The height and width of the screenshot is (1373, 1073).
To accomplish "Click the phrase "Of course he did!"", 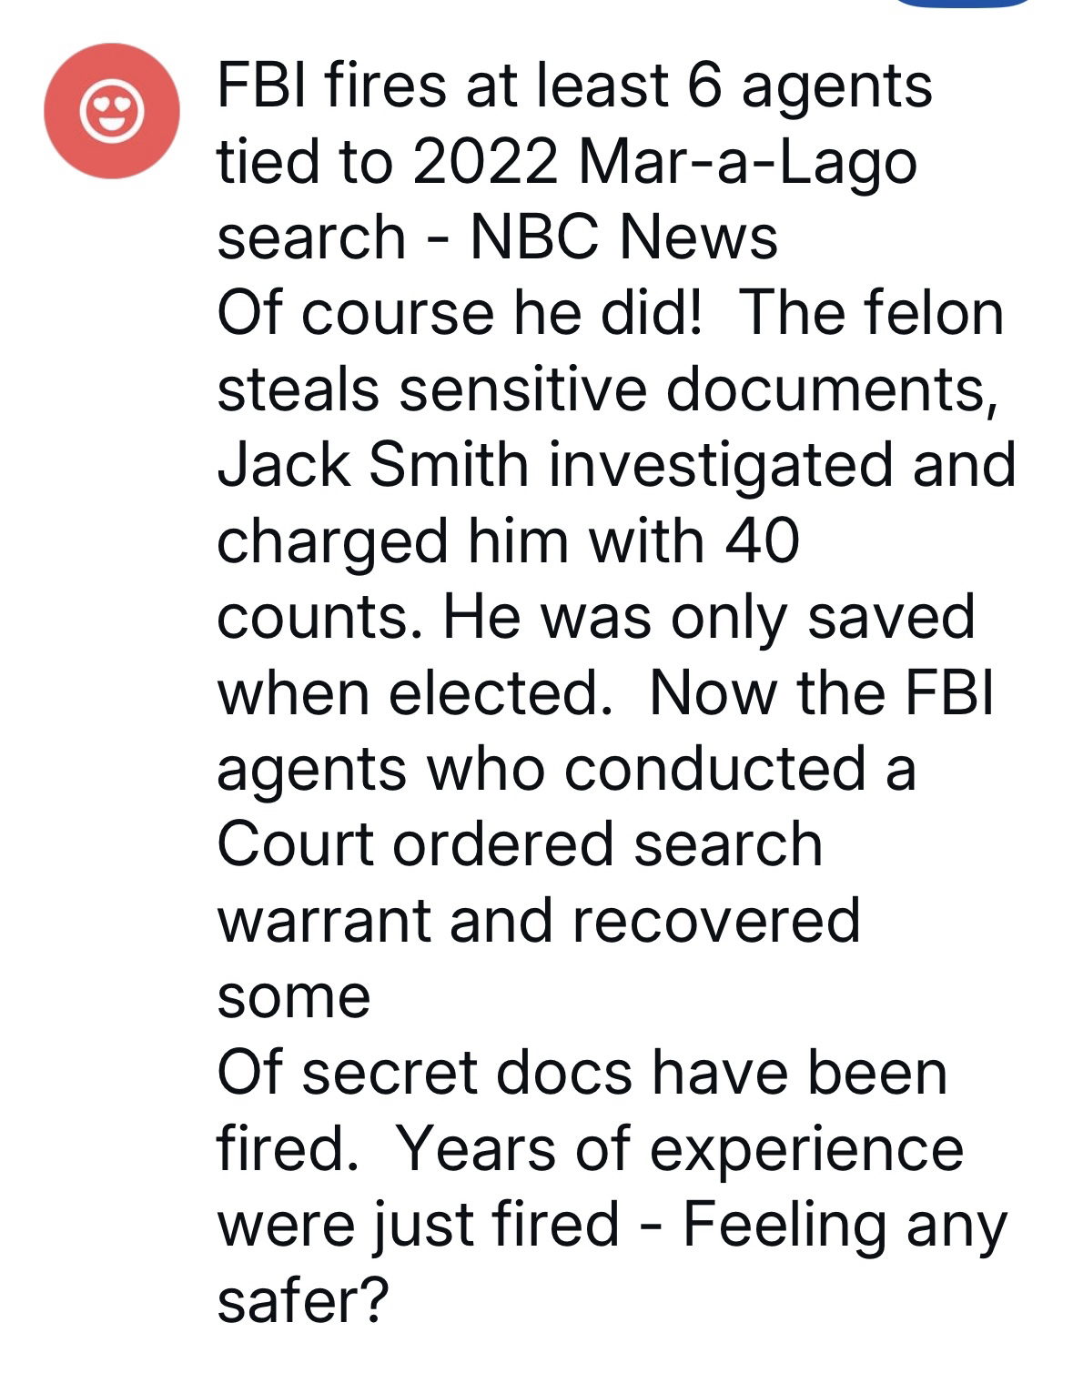I will [460, 313].
